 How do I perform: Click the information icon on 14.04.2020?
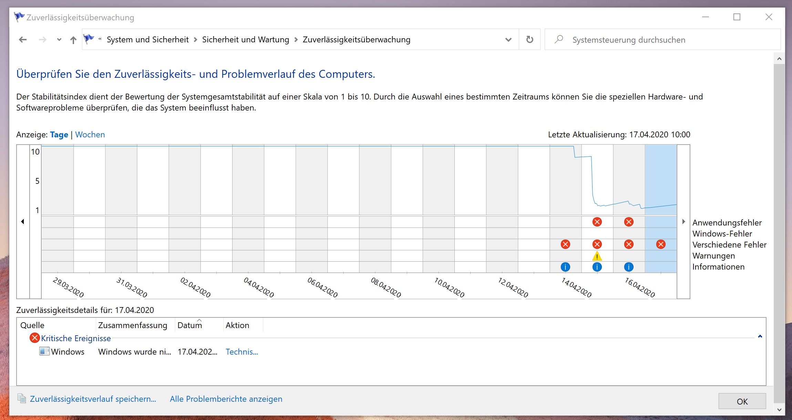pos(565,267)
